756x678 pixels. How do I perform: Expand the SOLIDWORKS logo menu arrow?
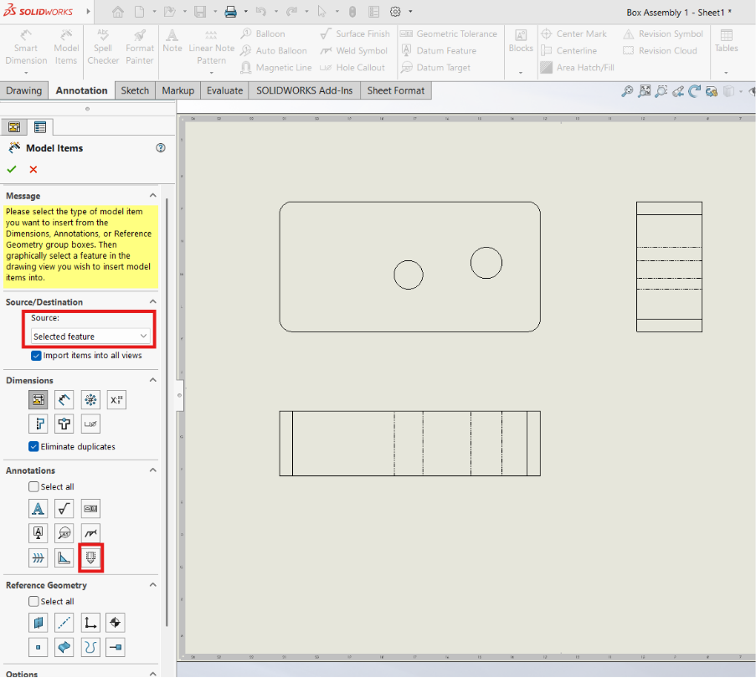click(88, 11)
